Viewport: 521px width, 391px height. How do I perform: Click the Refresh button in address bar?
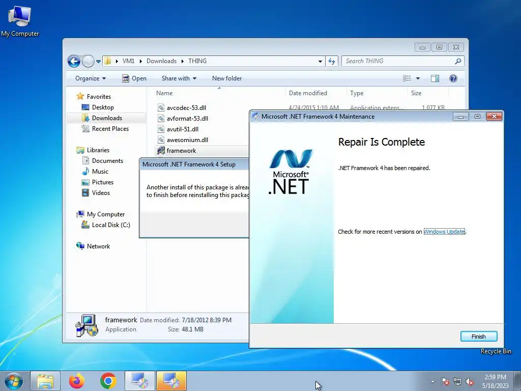click(x=332, y=61)
